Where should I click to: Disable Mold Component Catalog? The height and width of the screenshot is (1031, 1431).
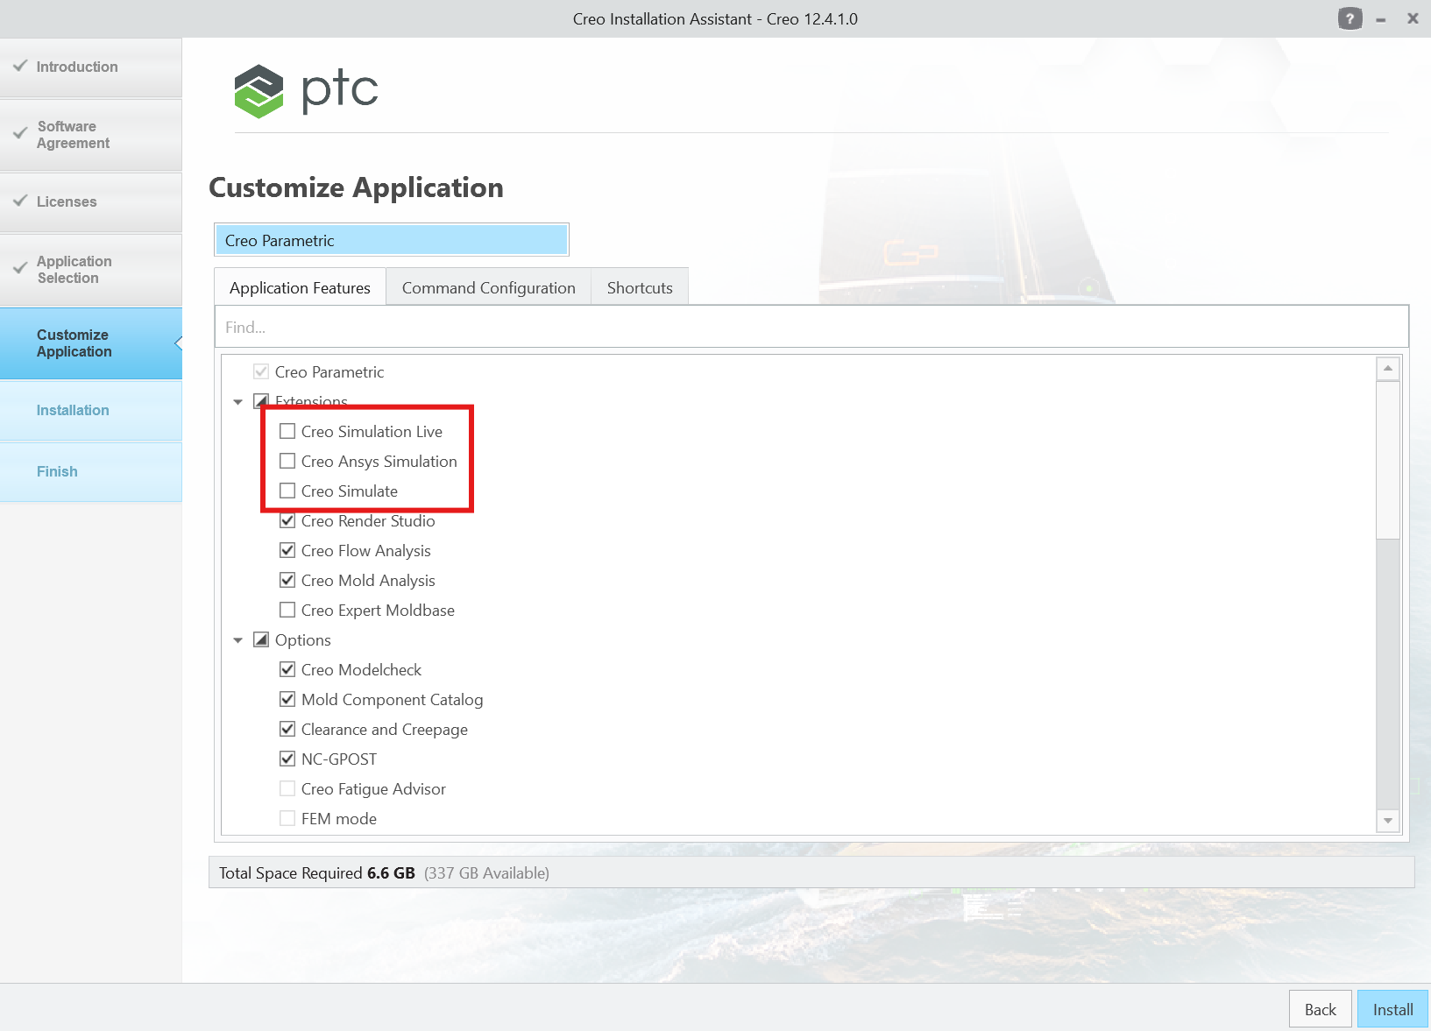click(x=287, y=699)
